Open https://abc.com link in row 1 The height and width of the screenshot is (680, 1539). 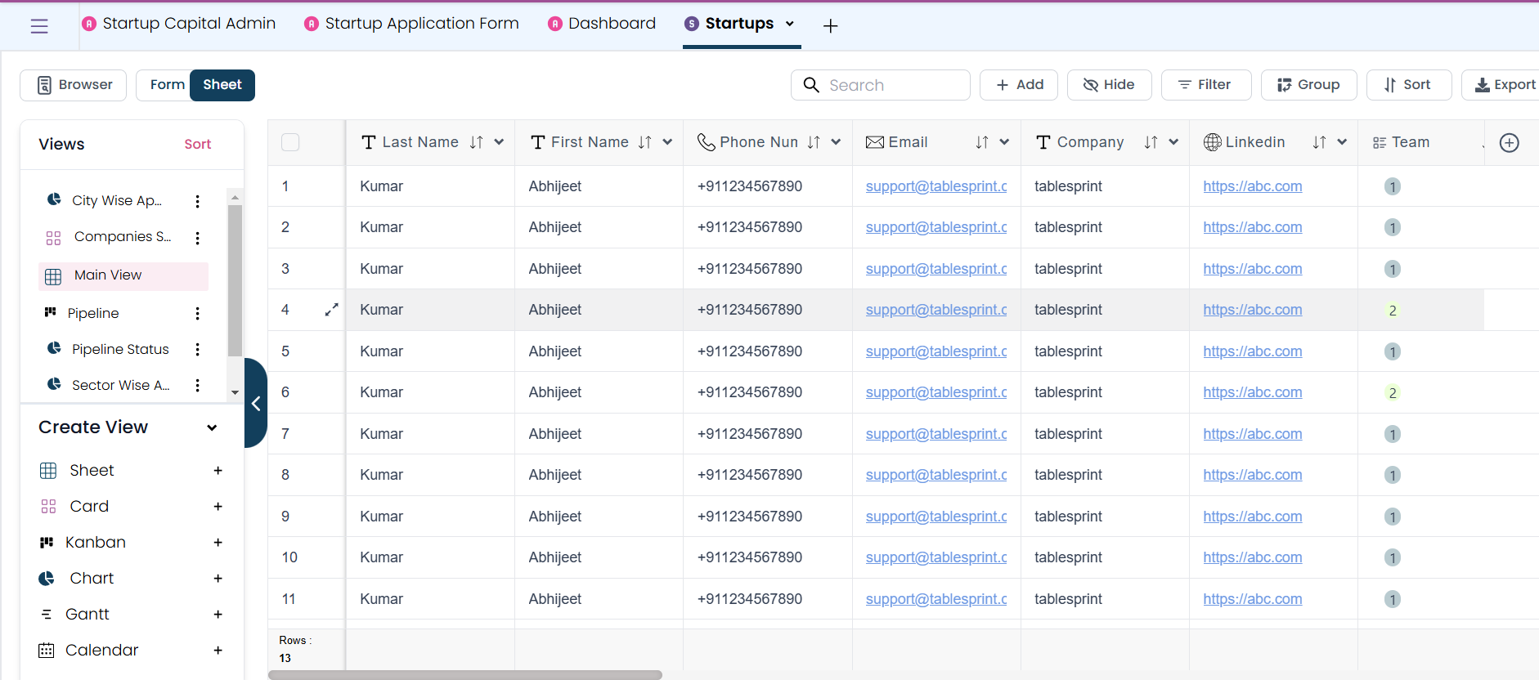pos(1252,186)
